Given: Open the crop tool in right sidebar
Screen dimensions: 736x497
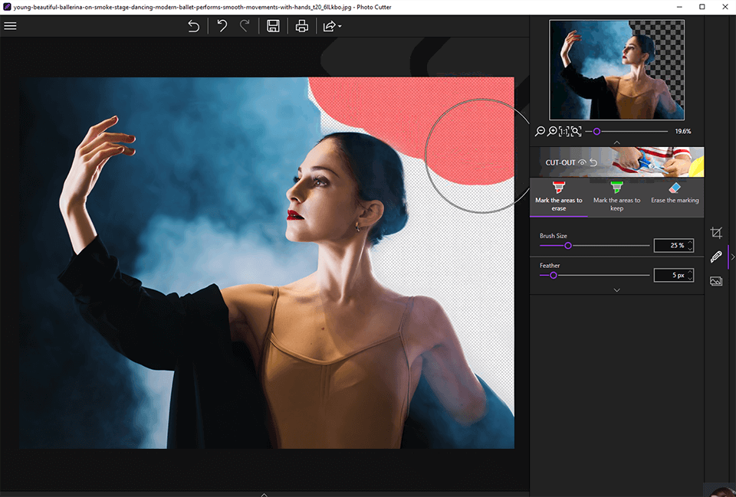Looking at the screenshot, I should tap(716, 232).
